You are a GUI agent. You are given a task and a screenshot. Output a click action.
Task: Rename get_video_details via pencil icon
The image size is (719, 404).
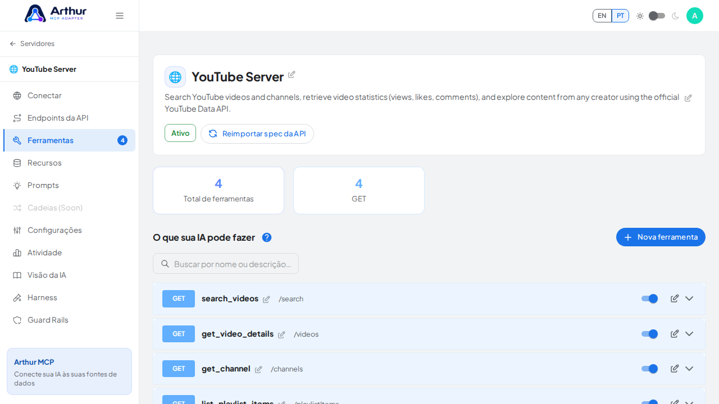coord(281,335)
